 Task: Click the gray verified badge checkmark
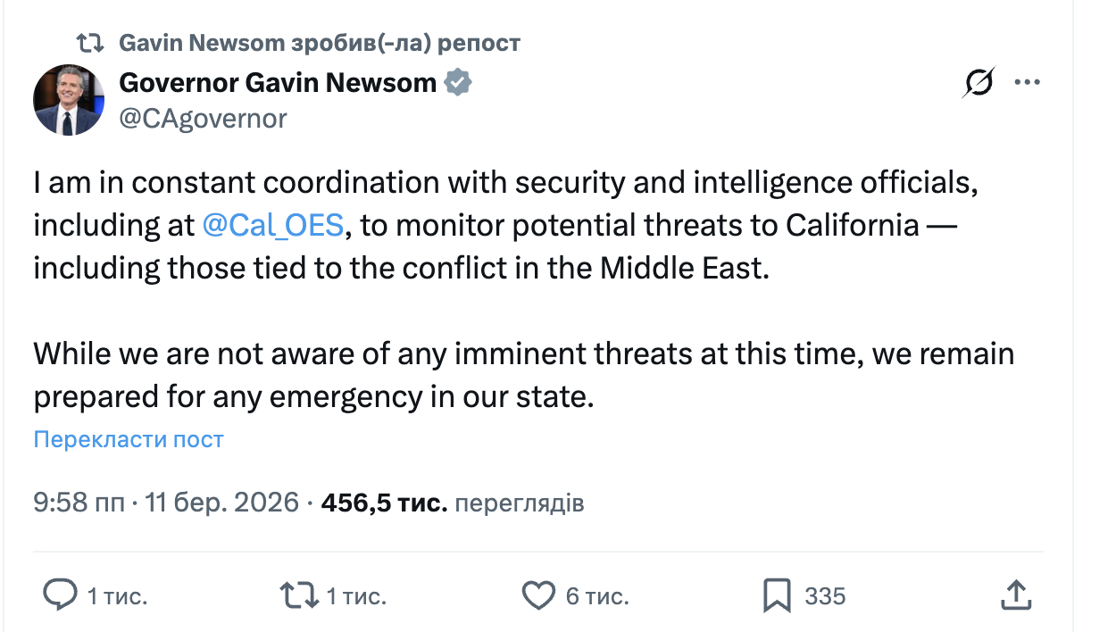pos(459,83)
